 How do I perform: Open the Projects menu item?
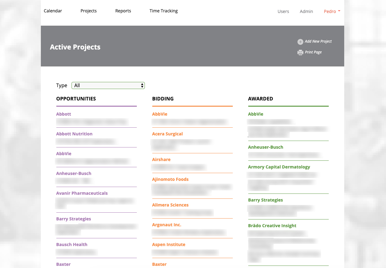[x=89, y=11]
